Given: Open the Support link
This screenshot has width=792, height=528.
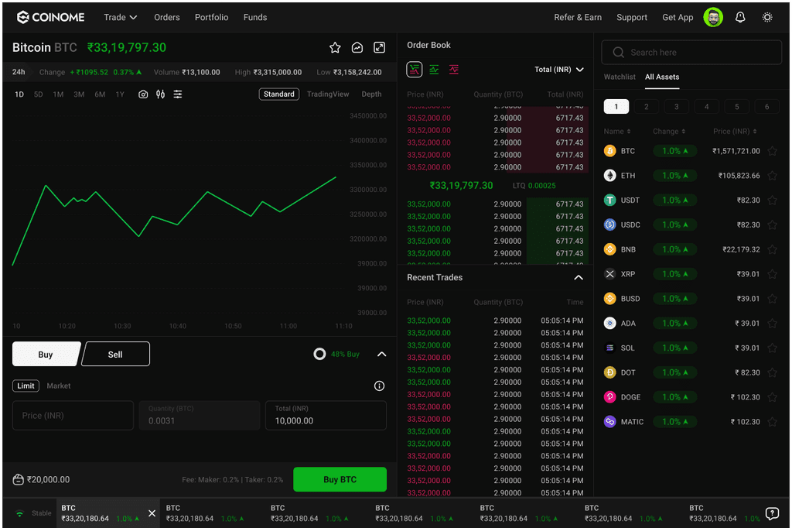Looking at the screenshot, I should [631, 17].
